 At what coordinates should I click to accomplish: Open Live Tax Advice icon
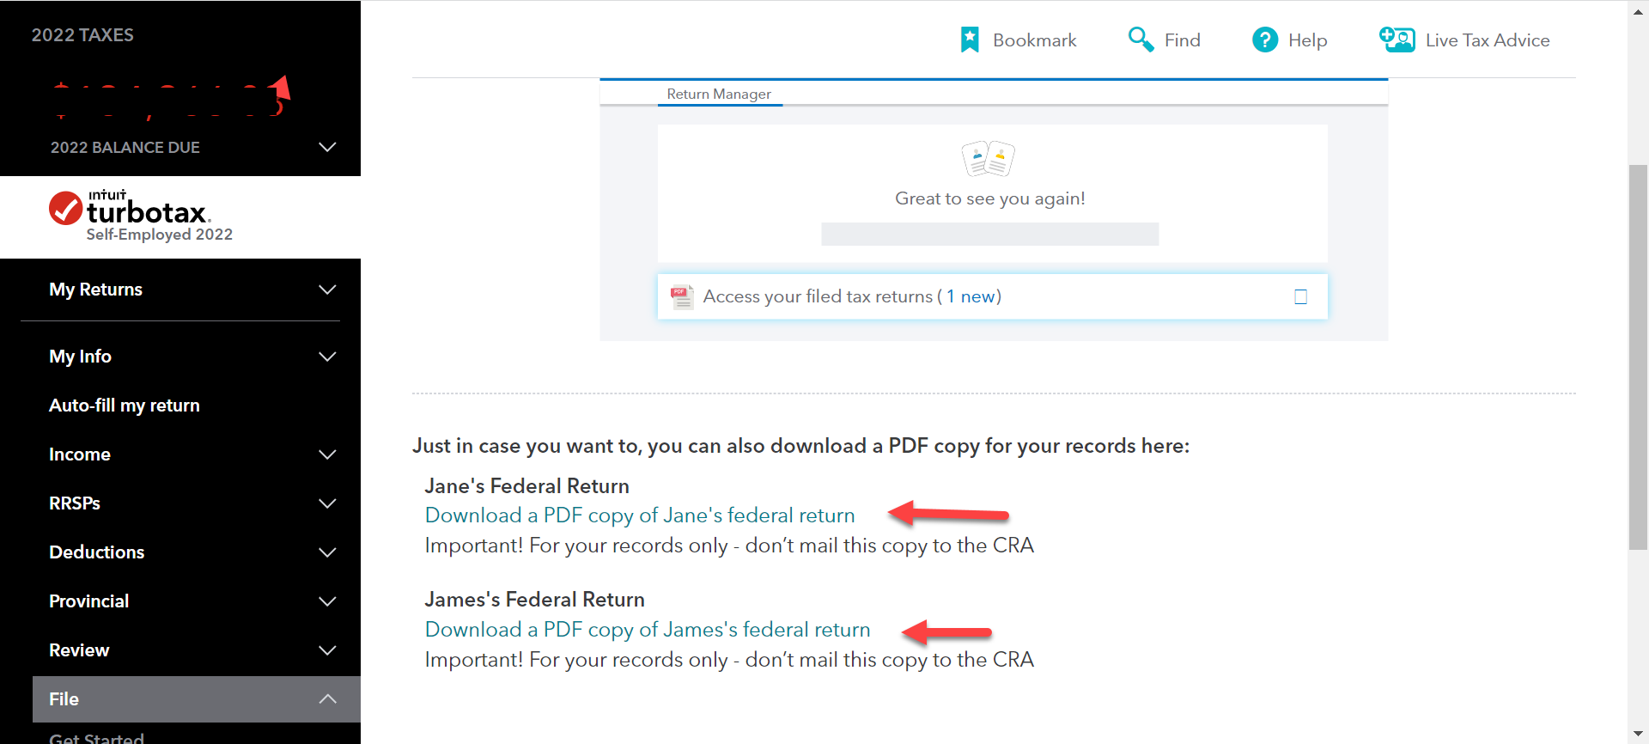[x=1396, y=40]
